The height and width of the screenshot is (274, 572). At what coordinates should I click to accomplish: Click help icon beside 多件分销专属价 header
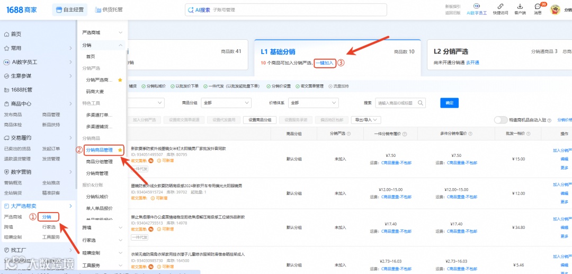[470, 134]
